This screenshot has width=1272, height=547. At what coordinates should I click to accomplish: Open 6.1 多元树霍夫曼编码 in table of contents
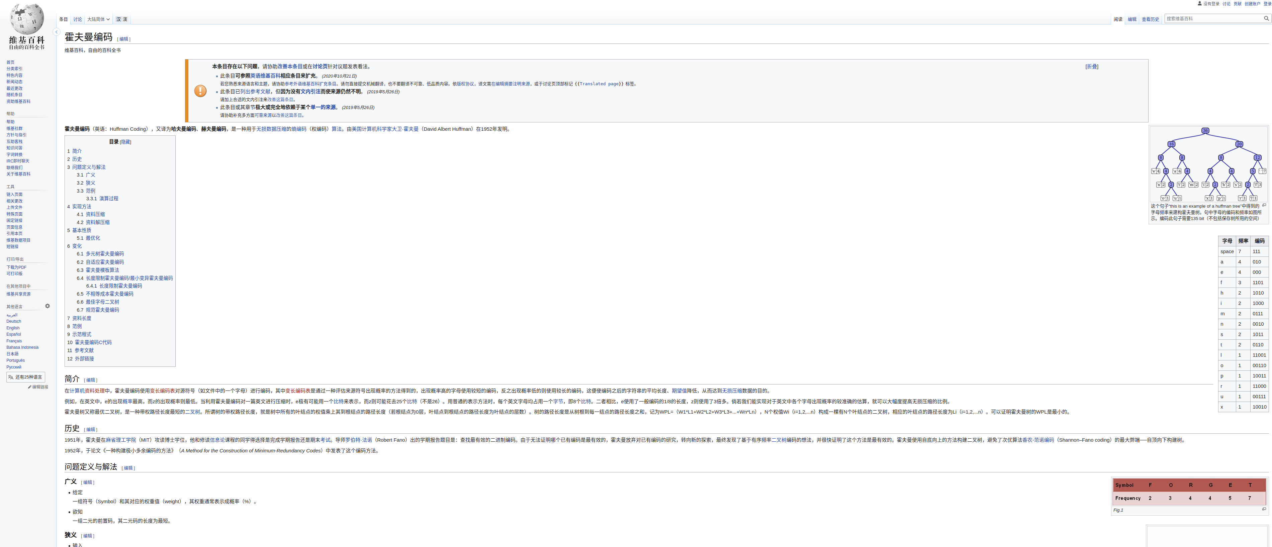pyautogui.click(x=105, y=254)
